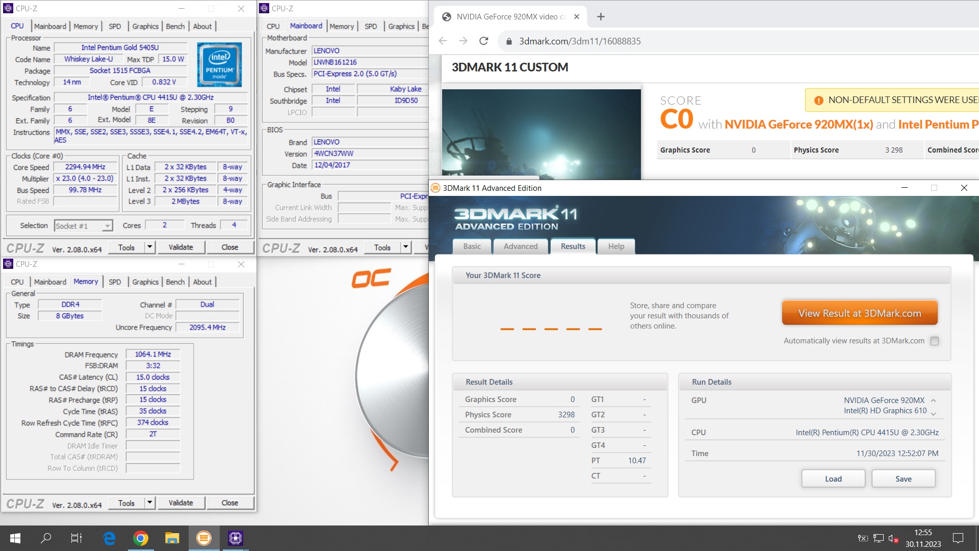979x551 pixels.
Task: Open a new browser tab
Action: click(601, 17)
